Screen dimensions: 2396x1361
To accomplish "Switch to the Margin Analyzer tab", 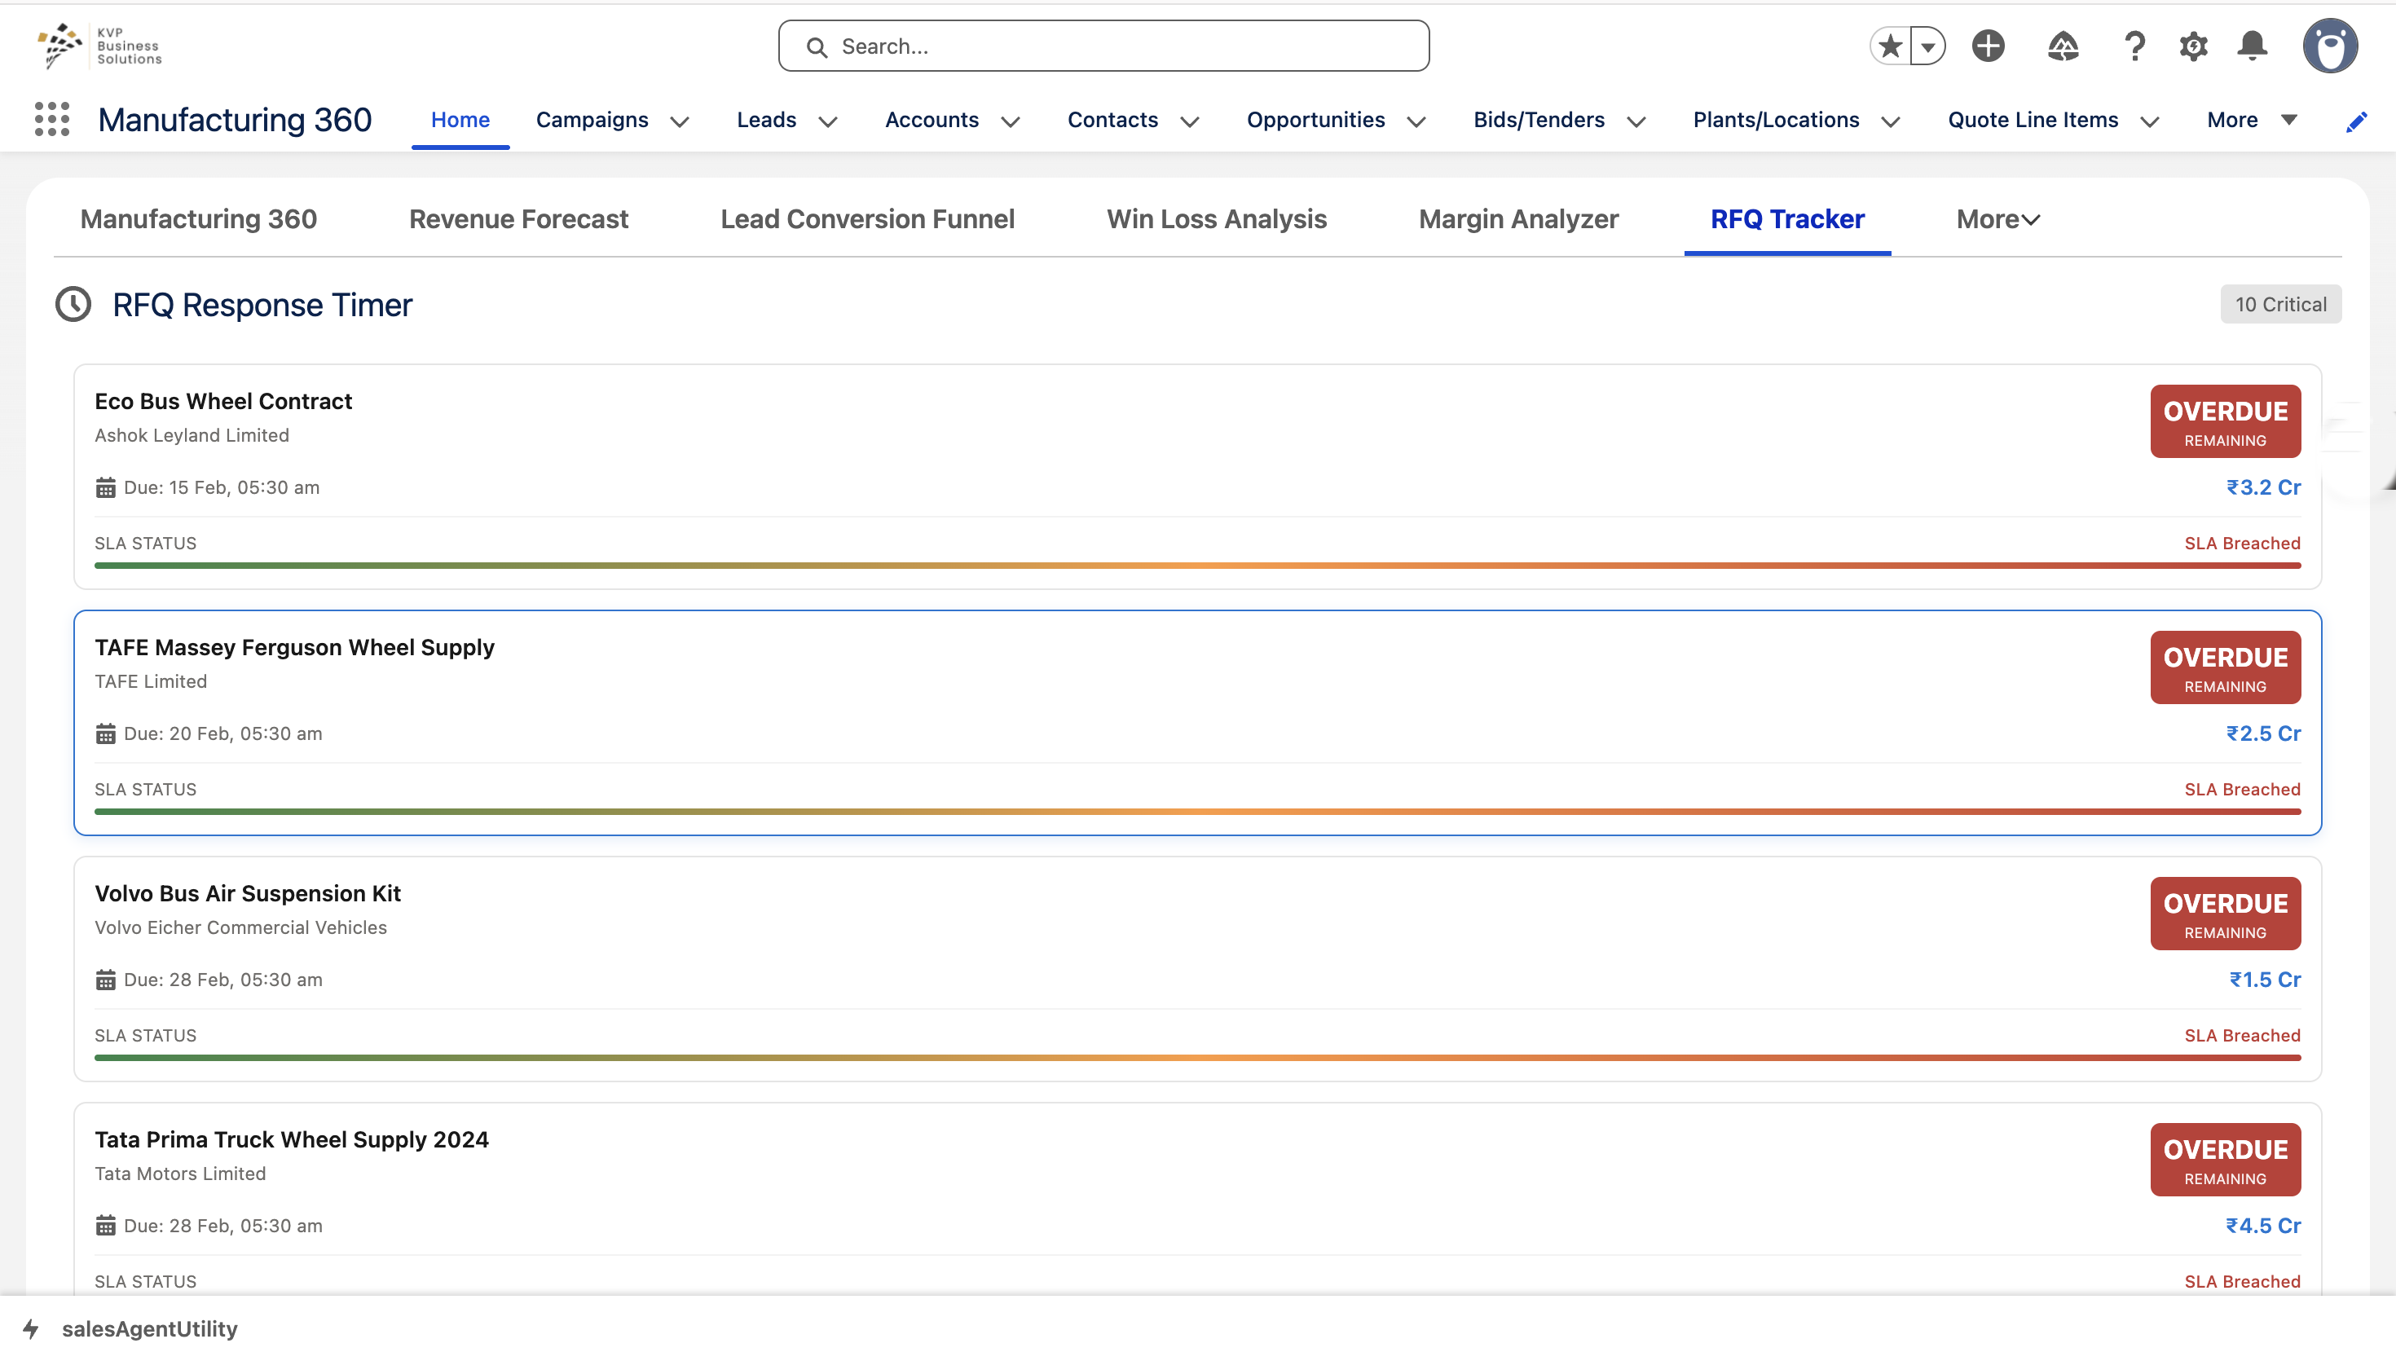I will click(1517, 218).
